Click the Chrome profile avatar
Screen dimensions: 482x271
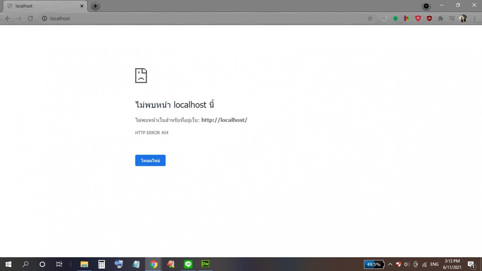[x=463, y=18]
